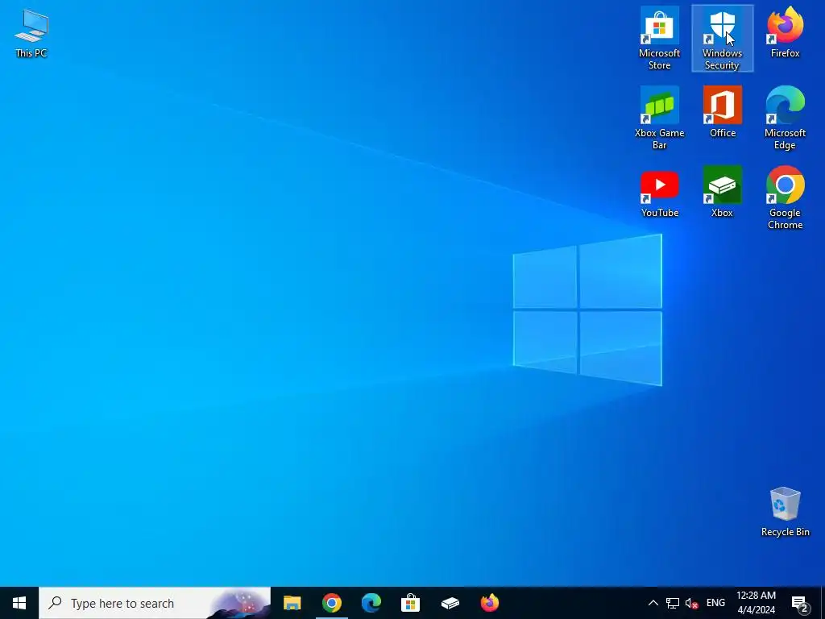
Task: Launch Firefox from the taskbar
Action: point(489,603)
